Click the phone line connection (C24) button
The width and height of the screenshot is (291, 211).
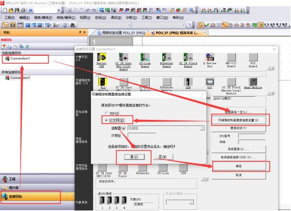coord(238,157)
